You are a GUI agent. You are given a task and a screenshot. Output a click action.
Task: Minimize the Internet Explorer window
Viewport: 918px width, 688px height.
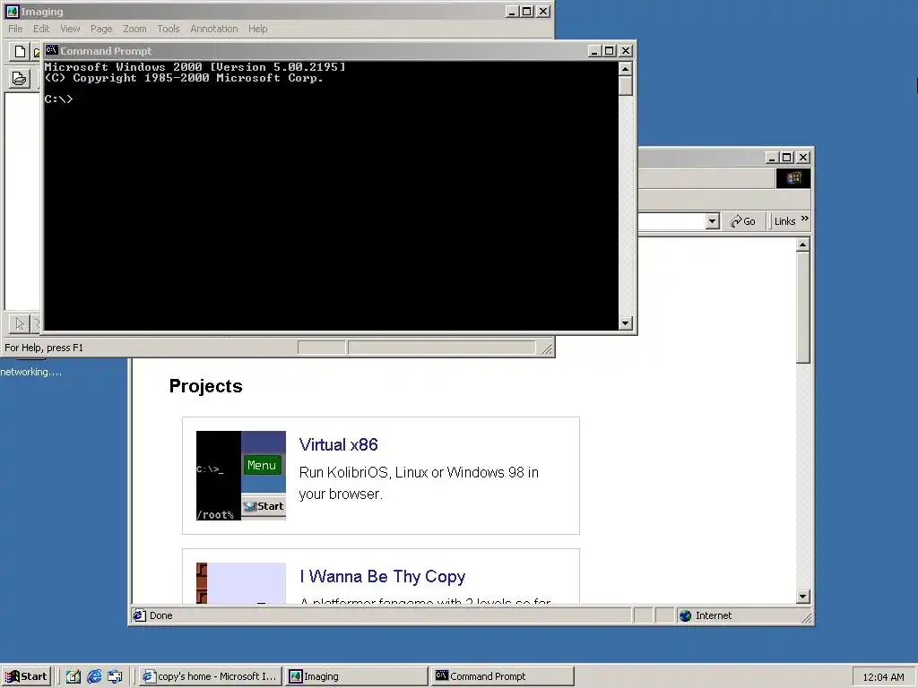(772, 158)
